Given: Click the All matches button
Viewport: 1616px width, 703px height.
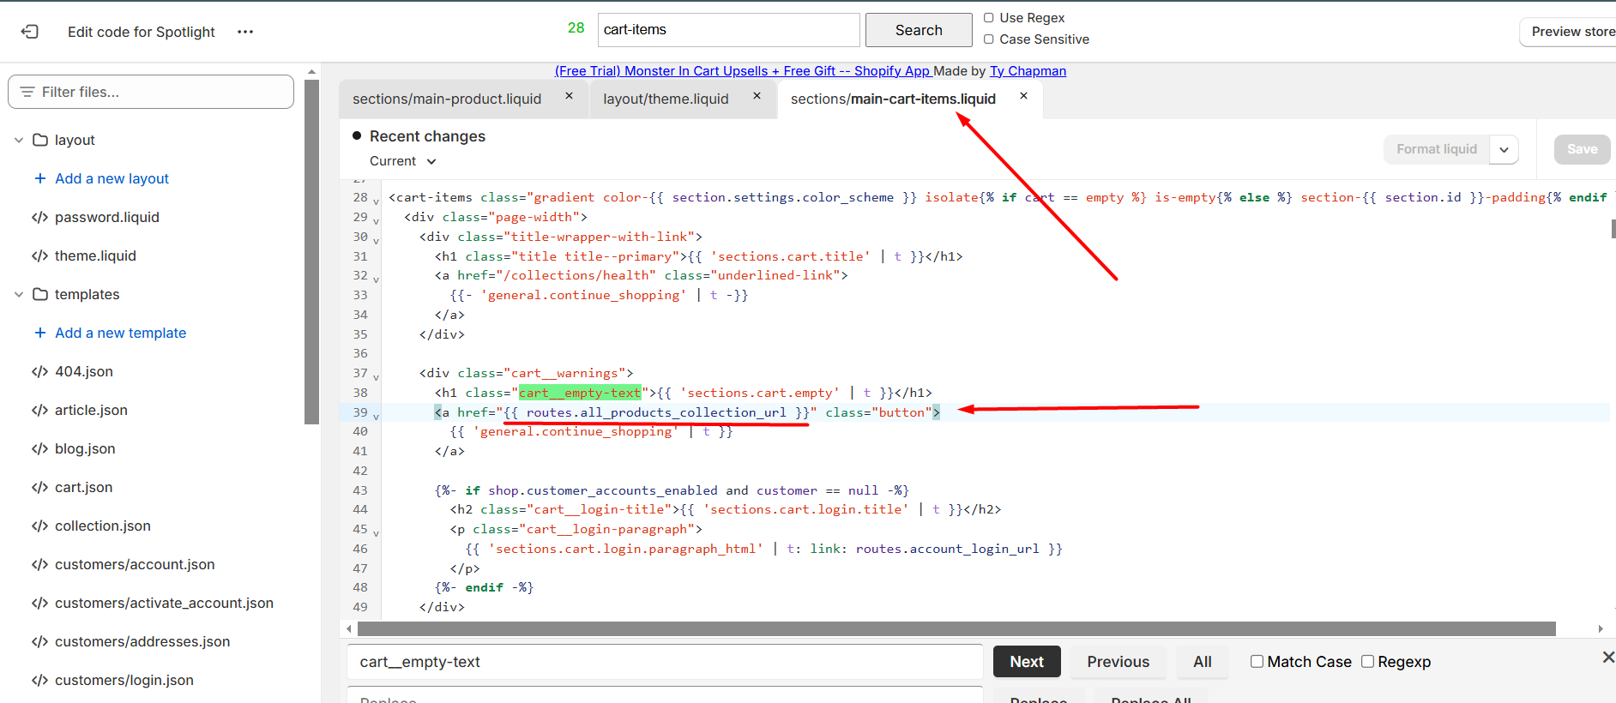Looking at the screenshot, I should click(x=1202, y=662).
